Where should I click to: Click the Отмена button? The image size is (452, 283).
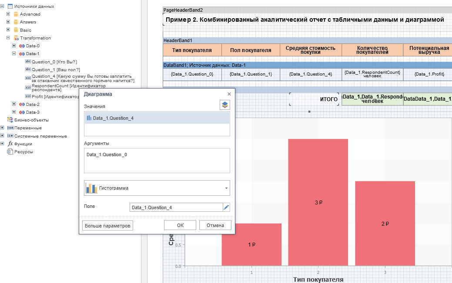click(215, 225)
